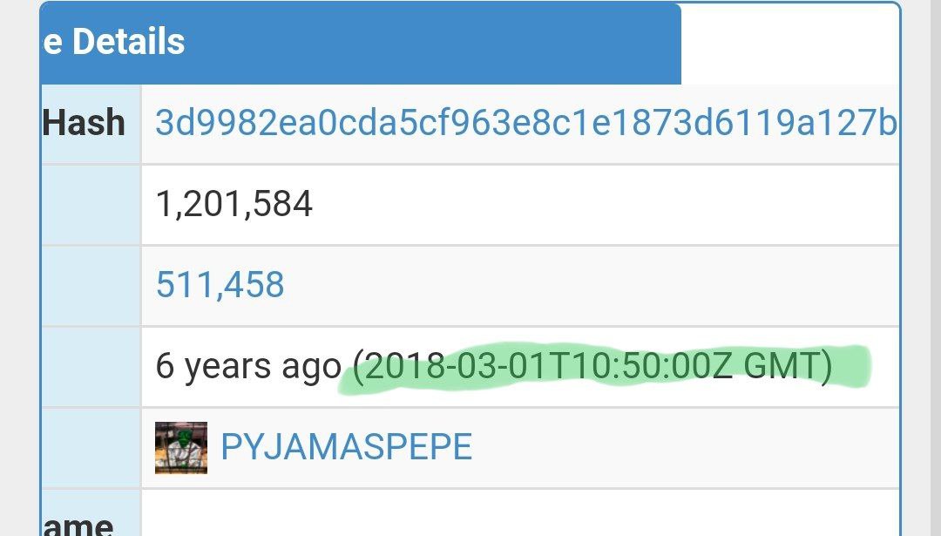Click the empty space right of PYJAMASPEPE link
941x536 pixels.
(685, 448)
